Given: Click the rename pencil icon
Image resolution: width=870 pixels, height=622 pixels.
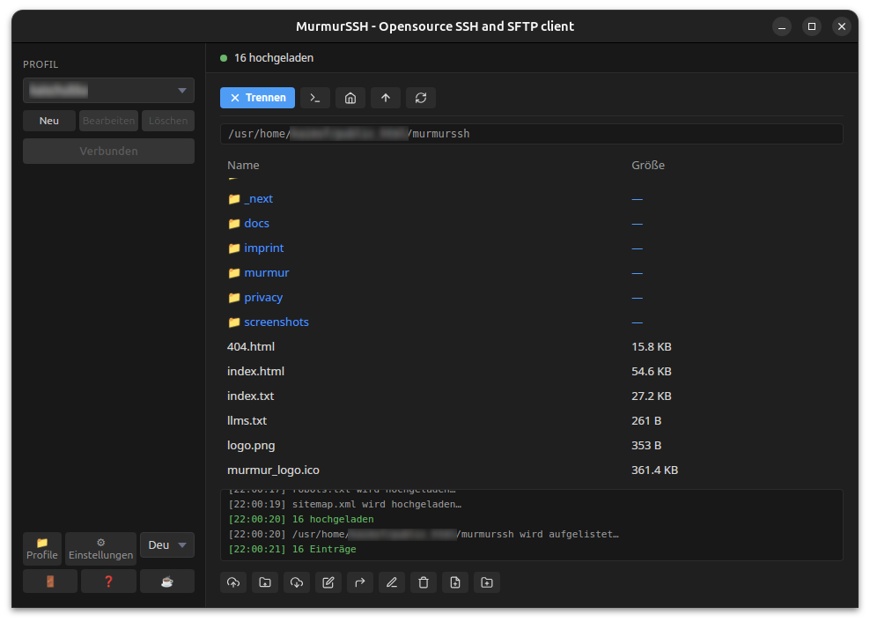Looking at the screenshot, I should point(392,582).
